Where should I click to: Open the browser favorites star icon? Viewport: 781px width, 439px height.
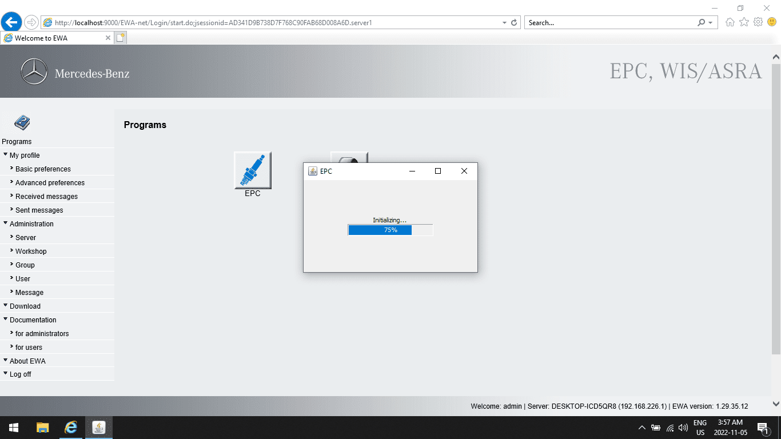[744, 22]
